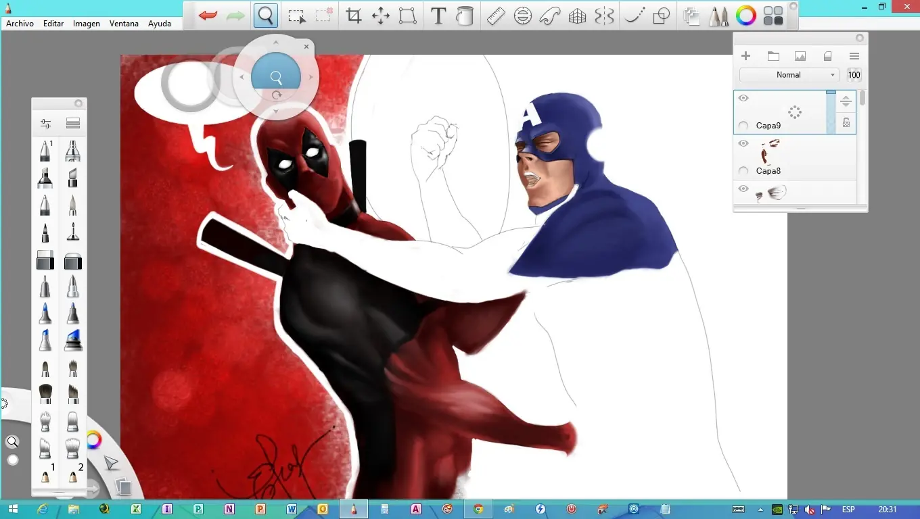Open Google Chrome from the taskbar

[478, 509]
